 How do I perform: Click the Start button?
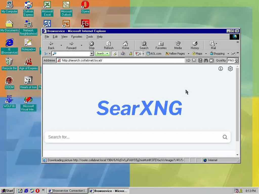pos(7,191)
